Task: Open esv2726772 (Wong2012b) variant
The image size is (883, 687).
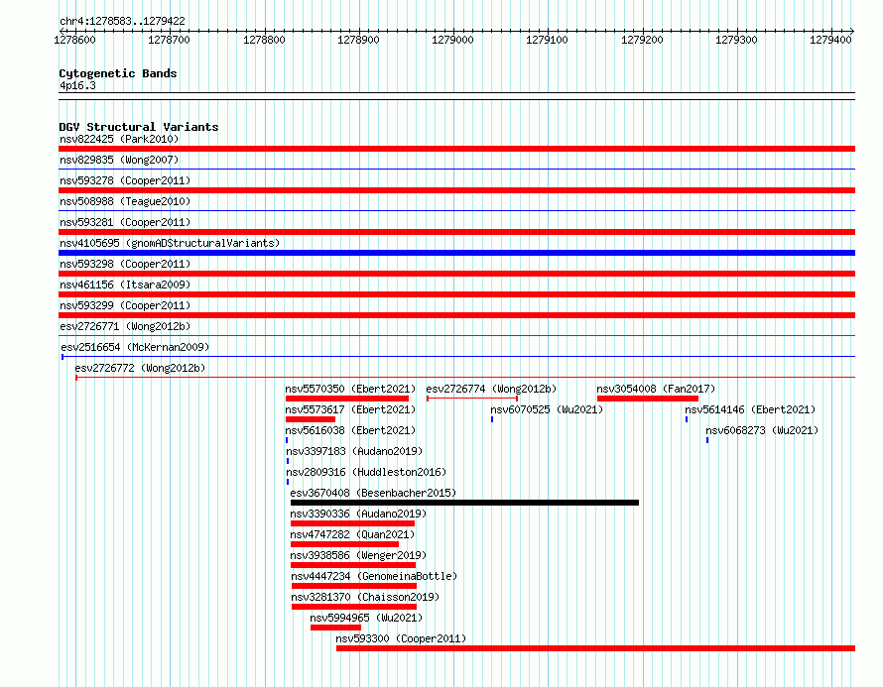Action: pos(140,368)
